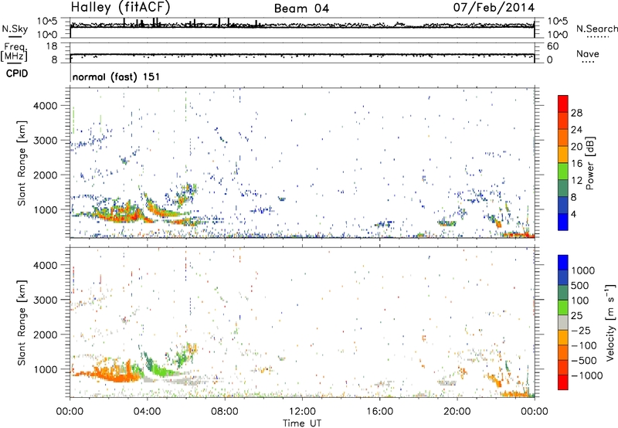Select the 'Freq. [MHz]' label

[14, 53]
